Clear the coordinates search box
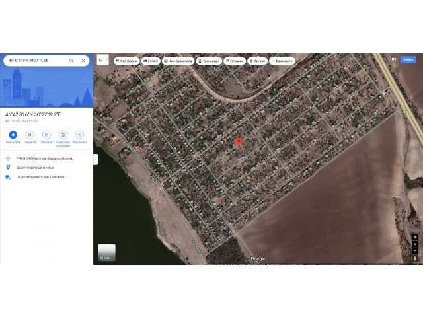This screenshot has height=317, width=423. pyautogui.click(x=83, y=61)
